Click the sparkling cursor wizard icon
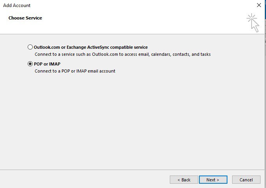The height and width of the screenshot is (188, 266). coord(253,23)
